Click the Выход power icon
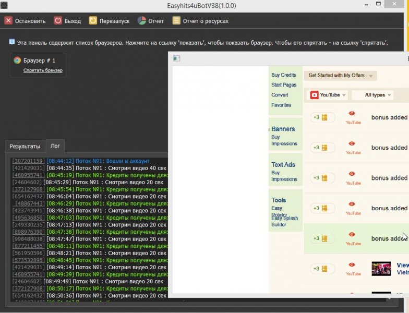This screenshot has width=409, height=313. 58,21
